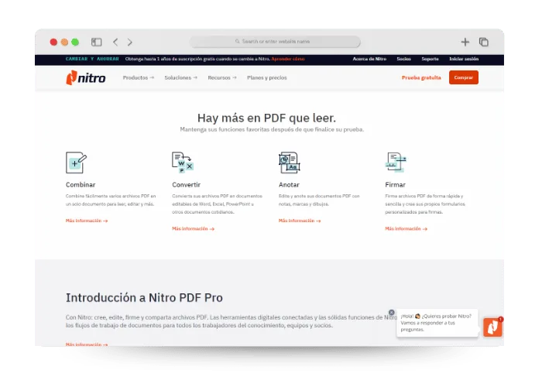Image resolution: width=542 pixels, height=387 pixels.
Task: Click the Hay más en PDF que leer heading
Action: click(x=266, y=118)
